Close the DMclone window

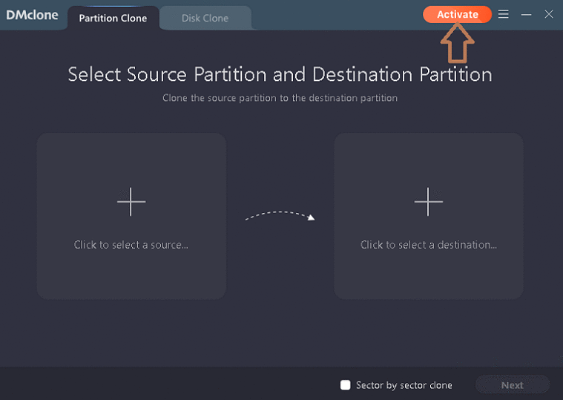[549, 14]
